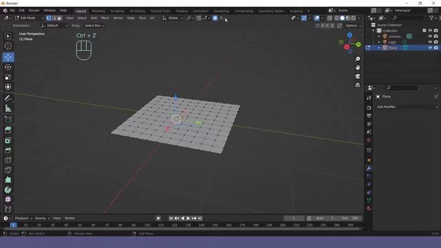The width and height of the screenshot is (441, 248).
Task: Select the Knife tool
Action: (x=8, y=170)
